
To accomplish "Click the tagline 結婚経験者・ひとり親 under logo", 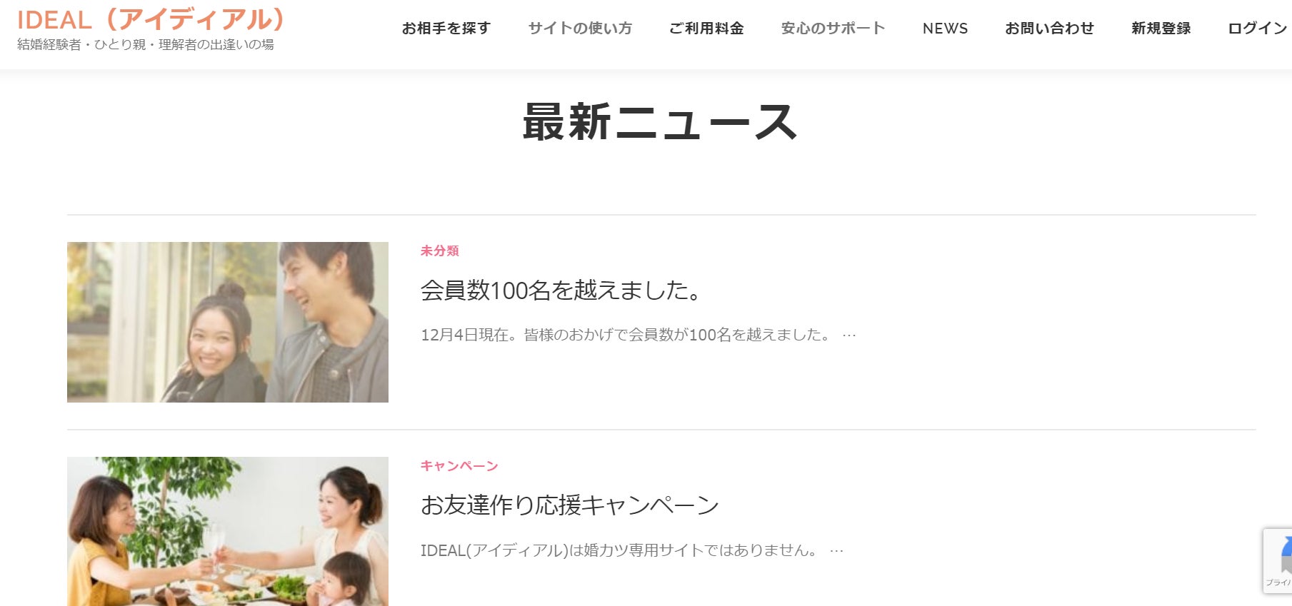I will (146, 45).
